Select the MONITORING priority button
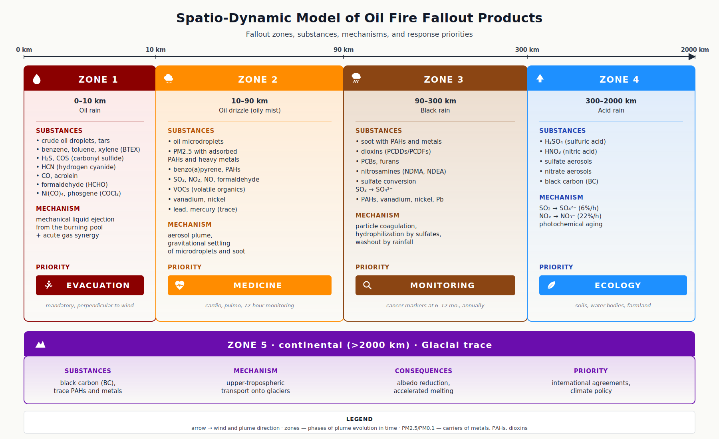 click(435, 285)
